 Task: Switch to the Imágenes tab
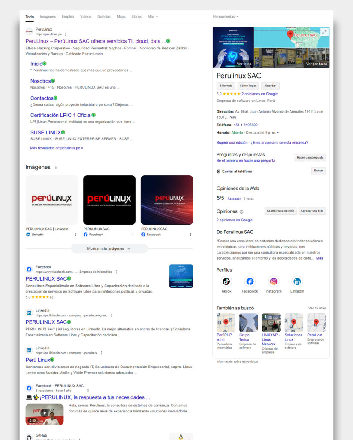pyautogui.click(x=48, y=17)
